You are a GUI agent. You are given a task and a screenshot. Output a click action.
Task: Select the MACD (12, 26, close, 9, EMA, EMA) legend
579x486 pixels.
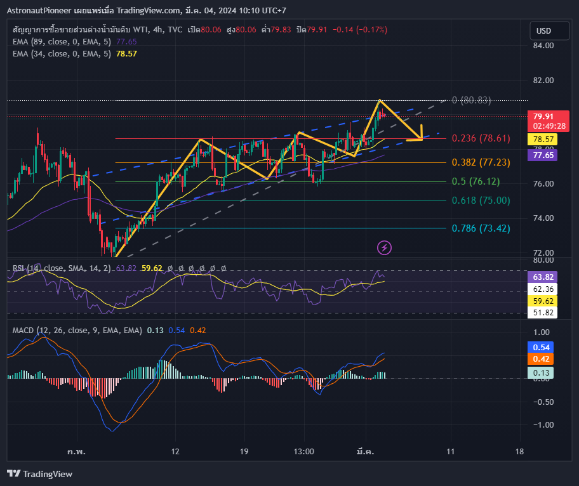77,331
